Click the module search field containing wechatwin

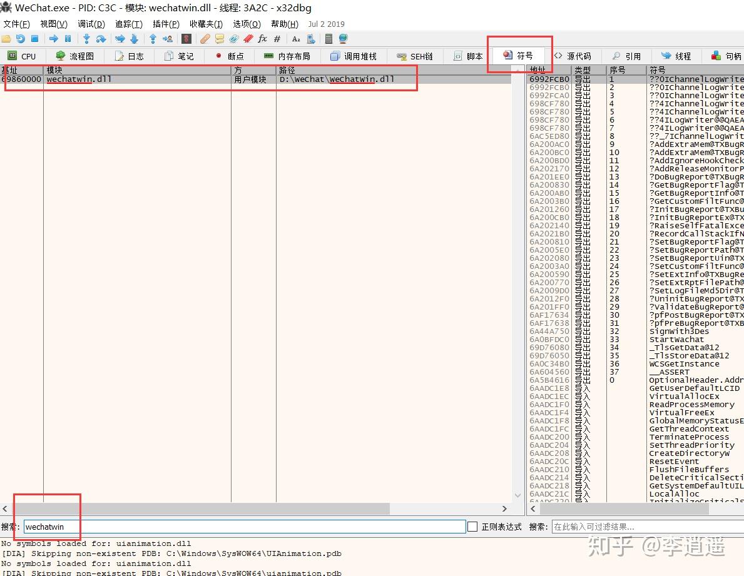coord(245,527)
